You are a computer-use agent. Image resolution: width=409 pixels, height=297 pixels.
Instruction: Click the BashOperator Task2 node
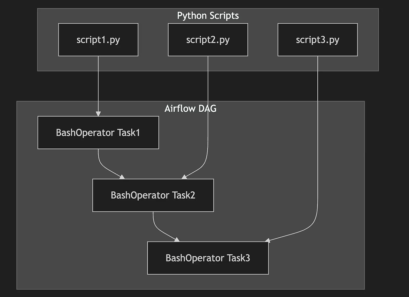click(153, 195)
